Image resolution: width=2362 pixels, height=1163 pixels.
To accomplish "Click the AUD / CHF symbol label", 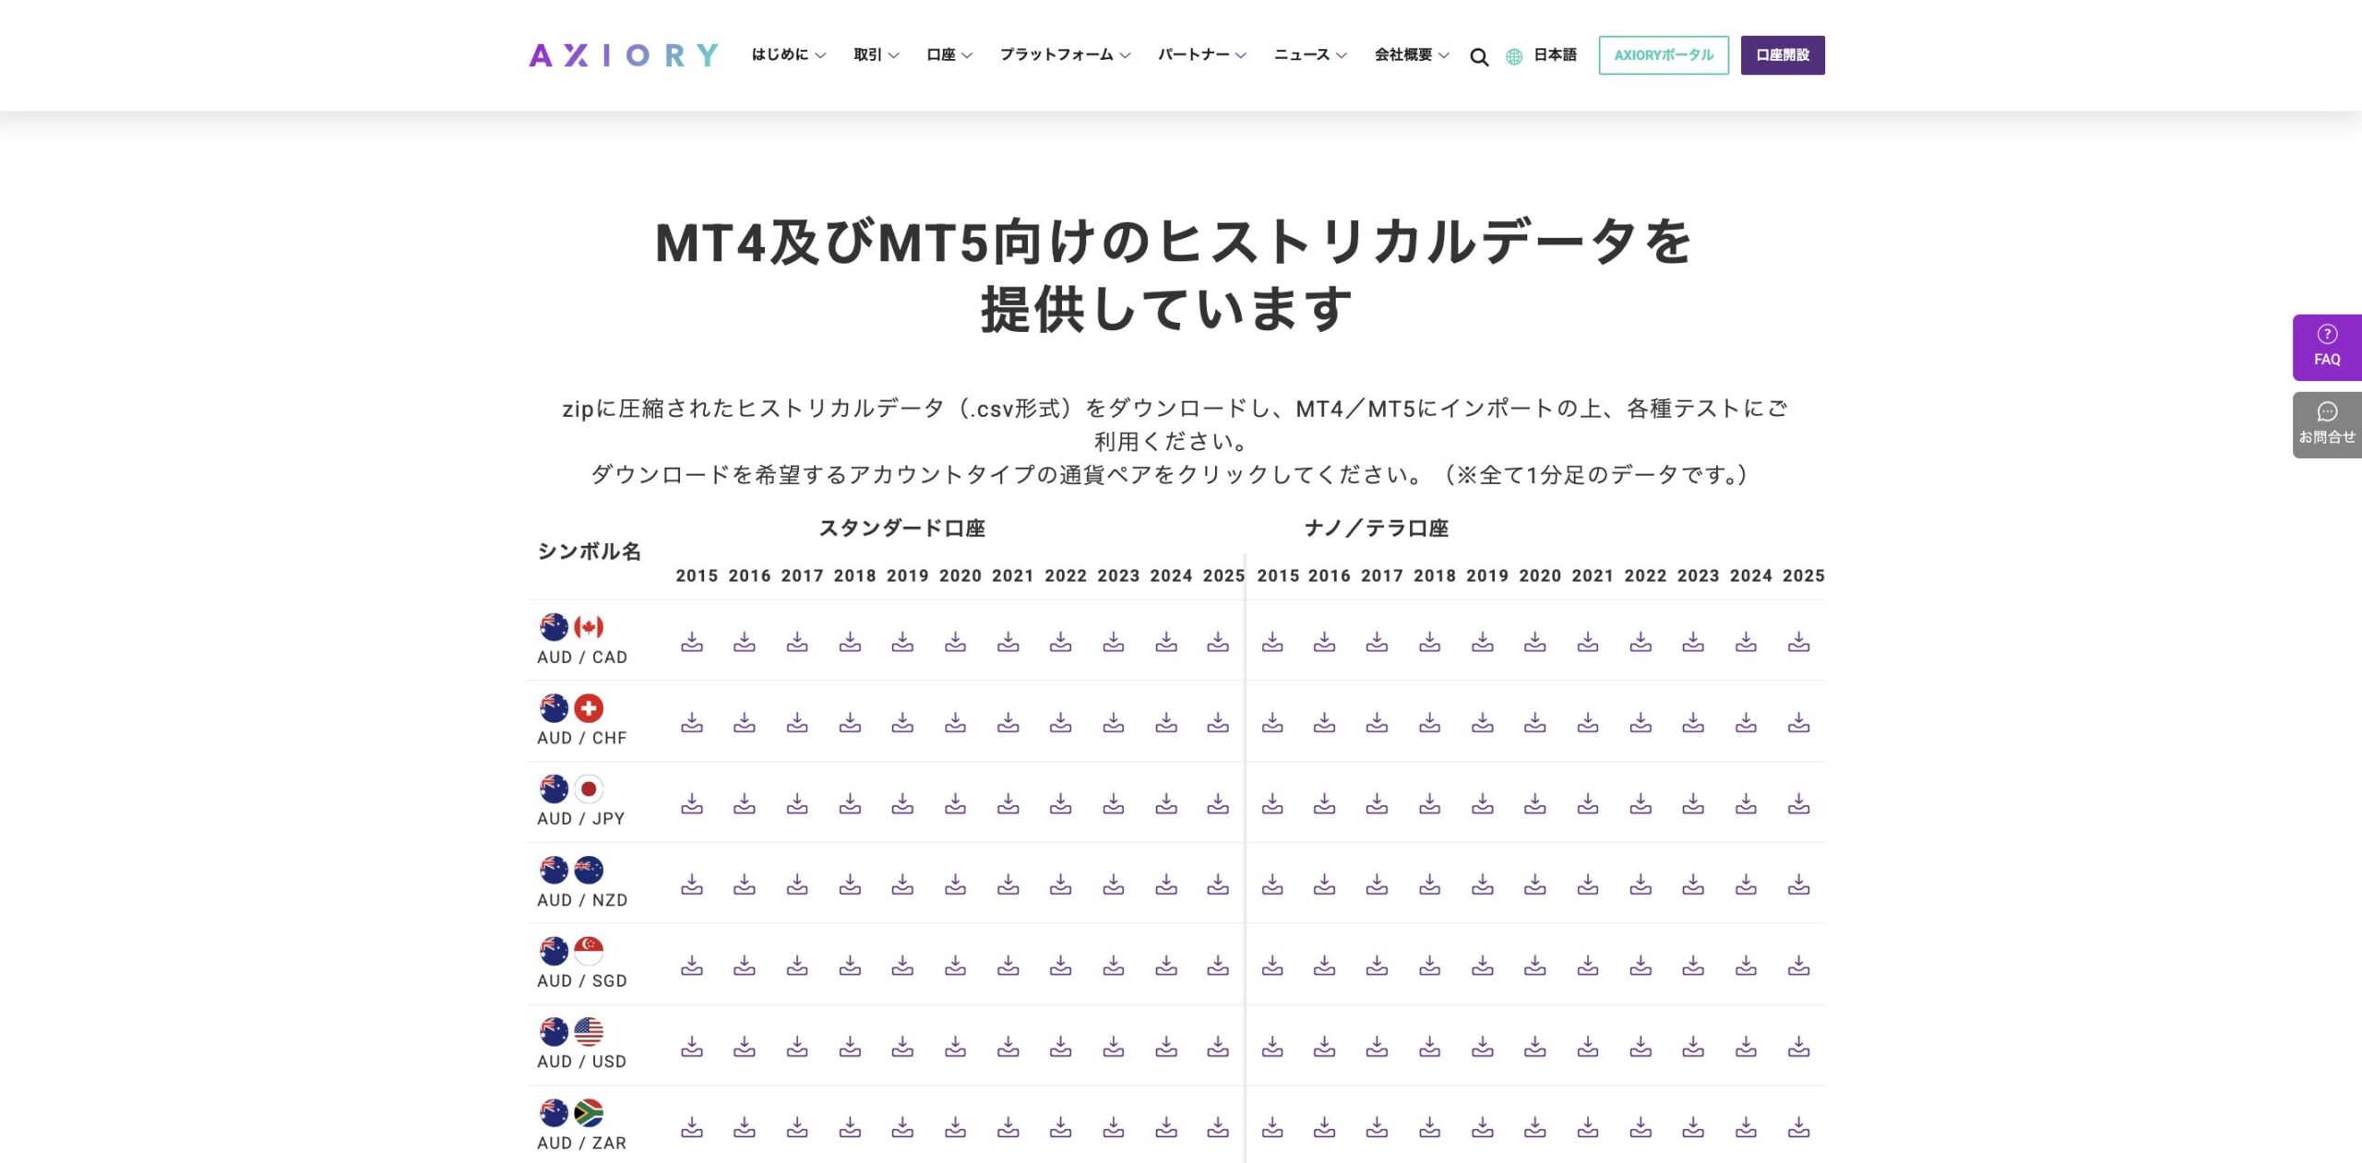I will 582,738.
